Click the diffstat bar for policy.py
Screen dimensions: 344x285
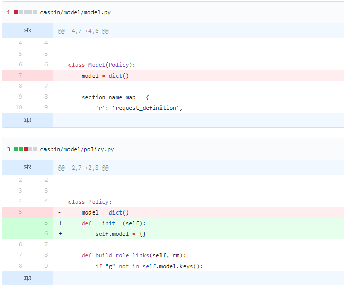coord(26,149)
